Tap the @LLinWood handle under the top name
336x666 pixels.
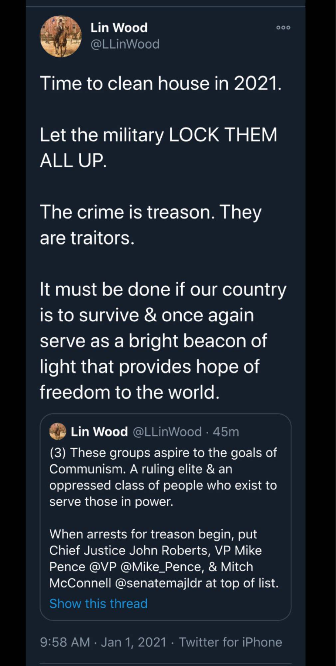pos(125,44)
